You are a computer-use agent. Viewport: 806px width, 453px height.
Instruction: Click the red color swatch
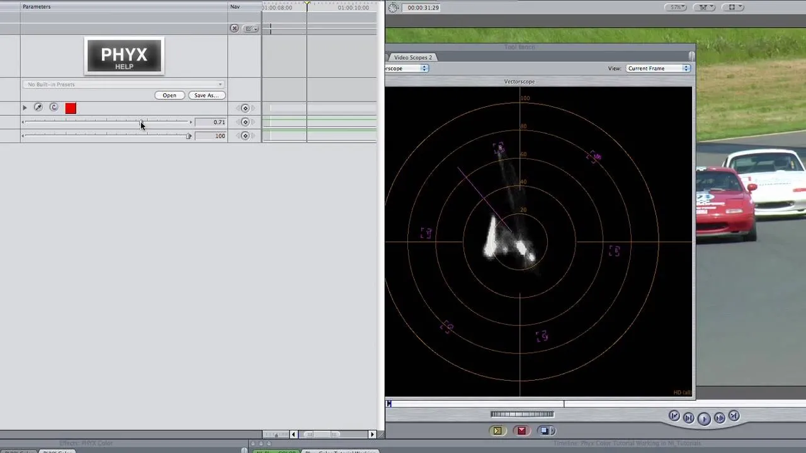71,108
